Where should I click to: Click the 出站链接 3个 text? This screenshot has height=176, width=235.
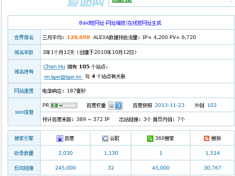(x=135, y=119)
